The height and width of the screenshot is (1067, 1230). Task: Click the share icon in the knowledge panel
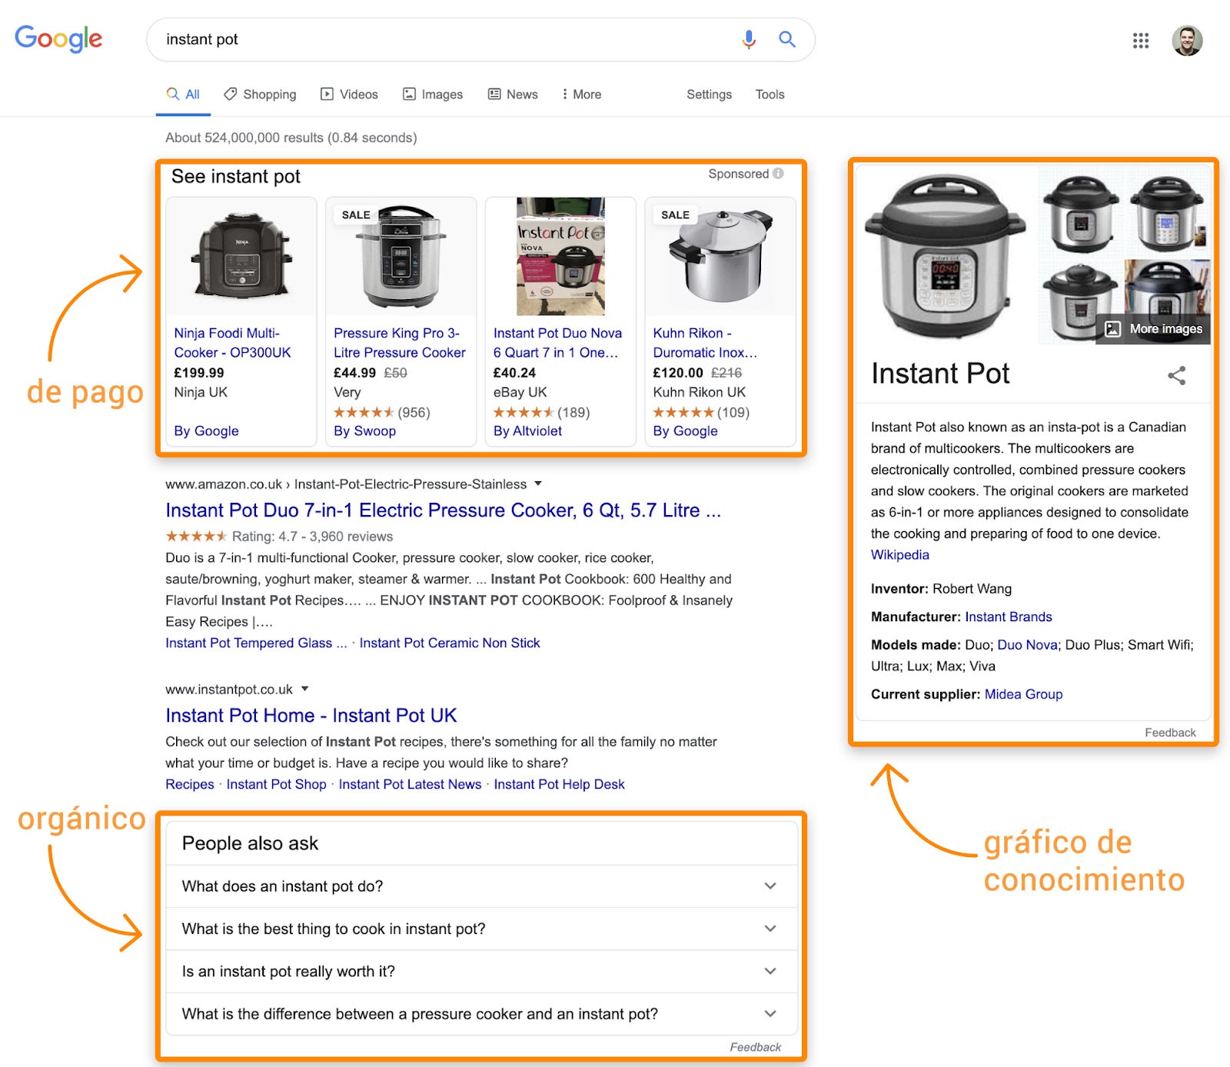pyautogui.click(x=1177, y=376)
